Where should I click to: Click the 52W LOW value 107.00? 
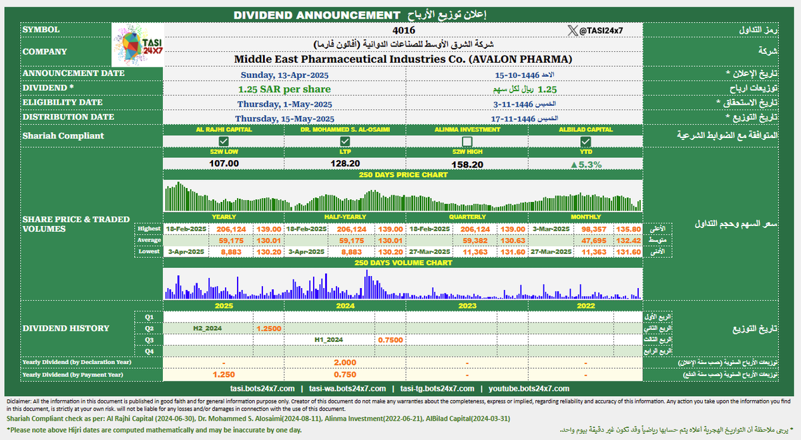click(224, 164)
